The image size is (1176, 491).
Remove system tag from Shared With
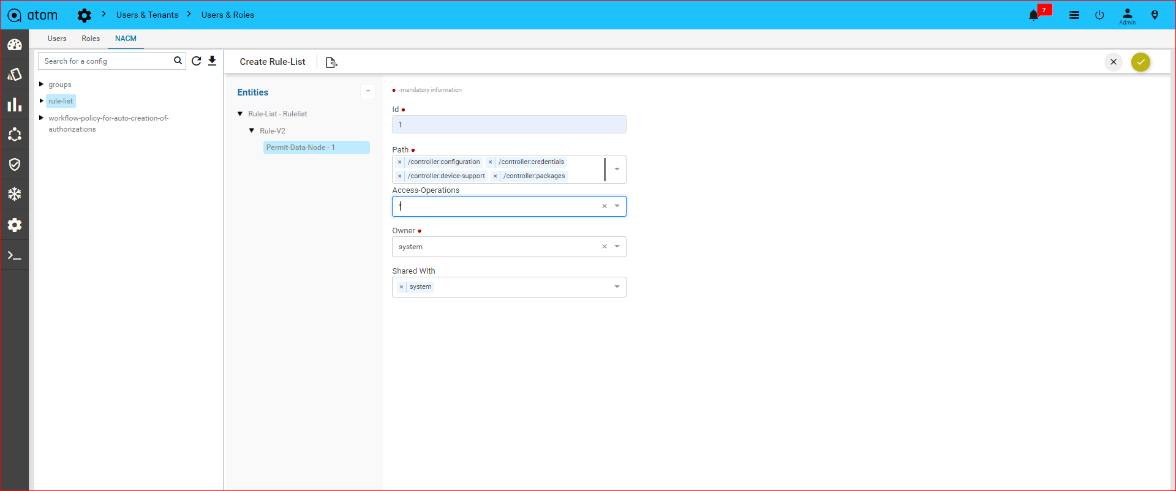402,287
